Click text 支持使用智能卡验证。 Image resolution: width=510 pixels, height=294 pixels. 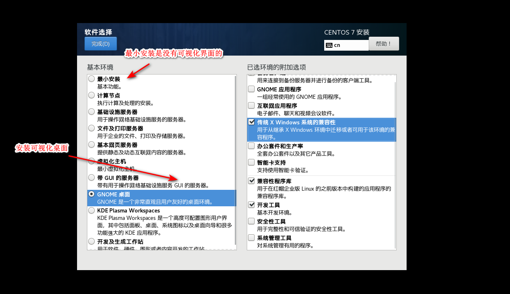coord(283,170)
